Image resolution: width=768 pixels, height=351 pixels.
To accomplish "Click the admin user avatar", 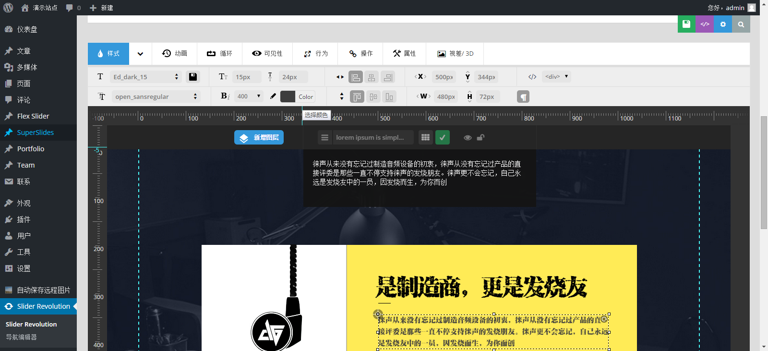I will 752,8.
